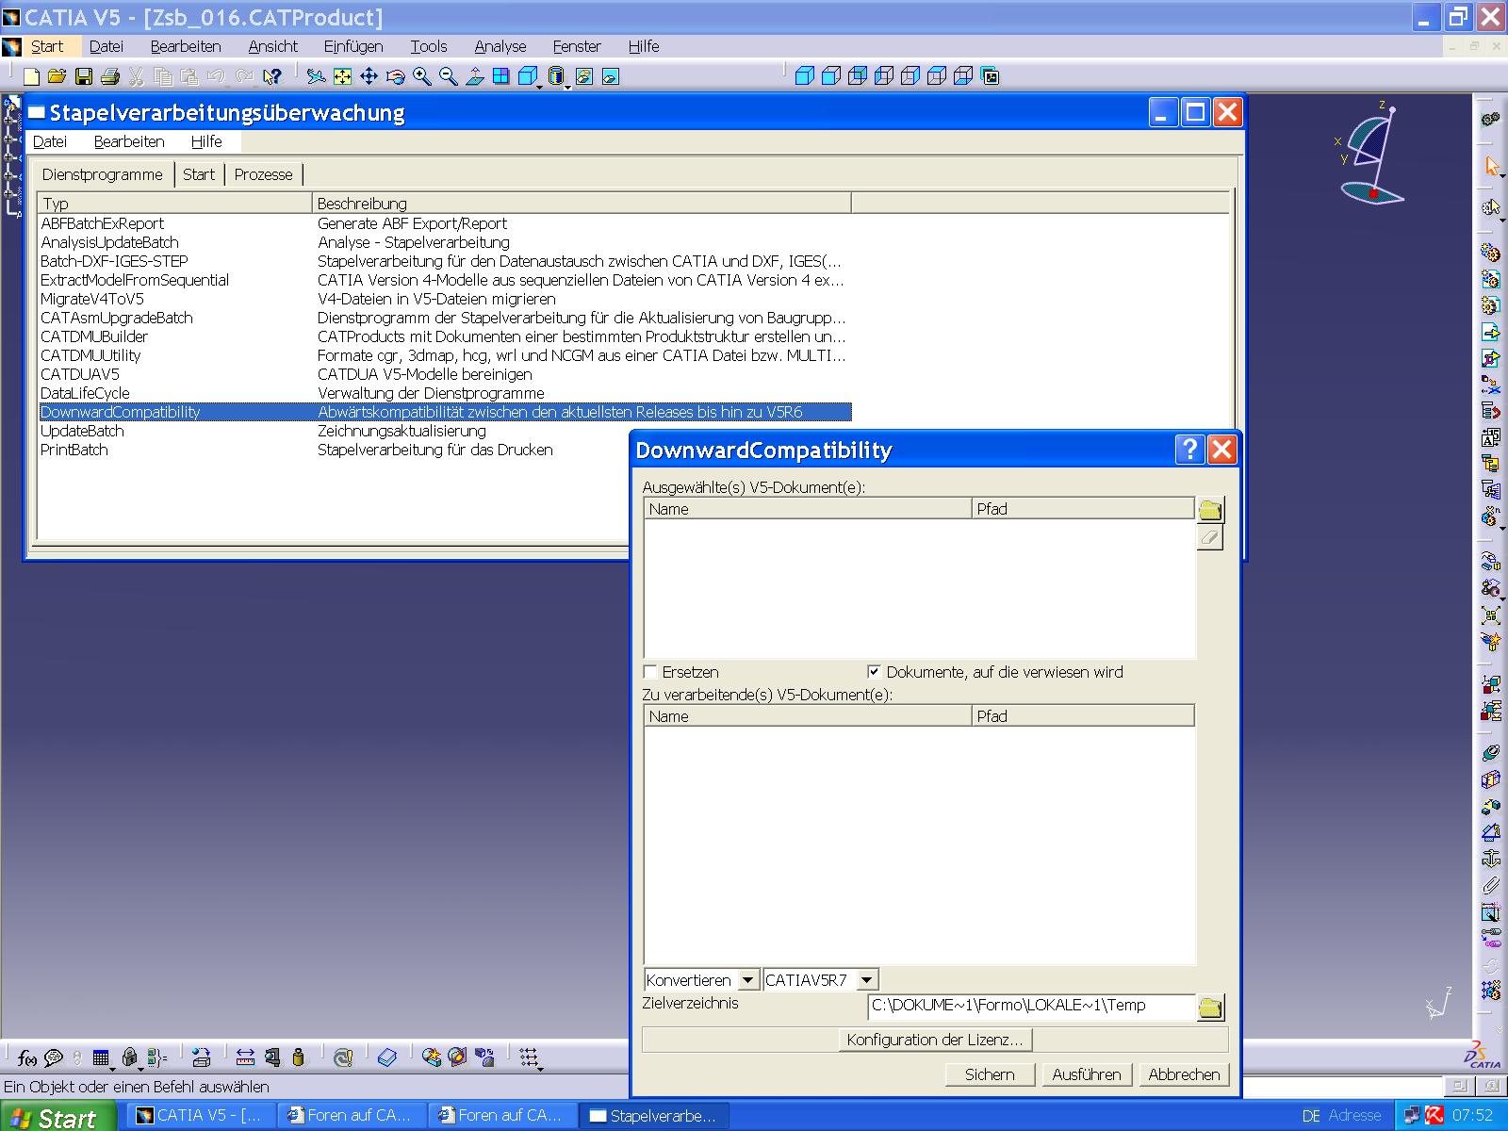Viewport: 1508px width, 1131px height.
Task: Click the Konfiguration der Lizenz button
Action: pos(935,1040)
